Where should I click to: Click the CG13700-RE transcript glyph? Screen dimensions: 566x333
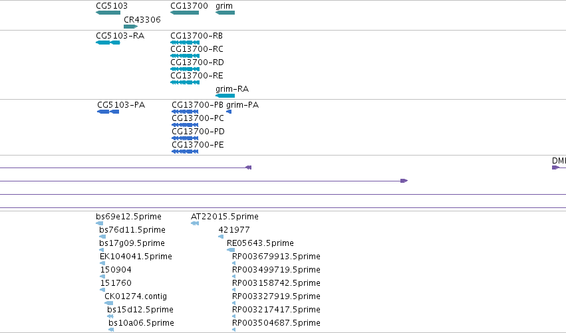click(x=185, y=82)
